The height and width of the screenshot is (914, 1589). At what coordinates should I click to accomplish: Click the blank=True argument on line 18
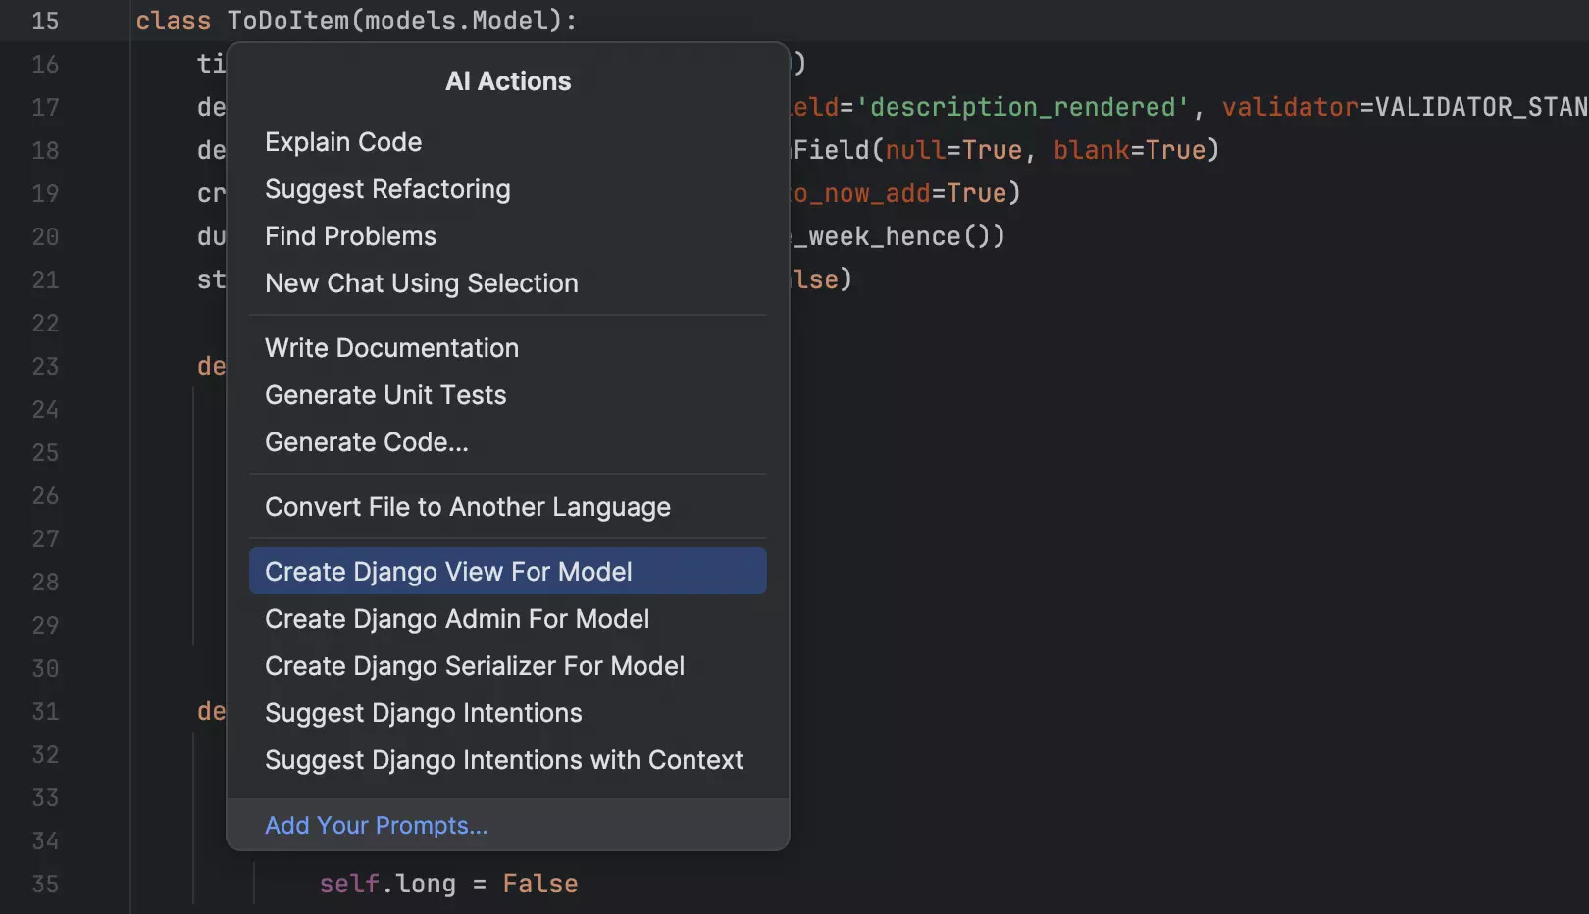click(x=1128, y=150)
